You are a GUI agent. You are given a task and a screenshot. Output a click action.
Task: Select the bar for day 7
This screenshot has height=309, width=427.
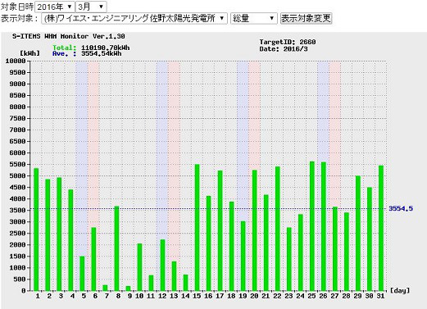105,288
